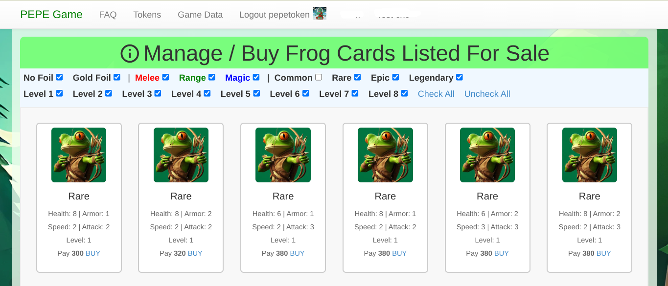Click the pepetoken user avatar icon
Viewport: 668px width, 286px height.
pos(320,14)
